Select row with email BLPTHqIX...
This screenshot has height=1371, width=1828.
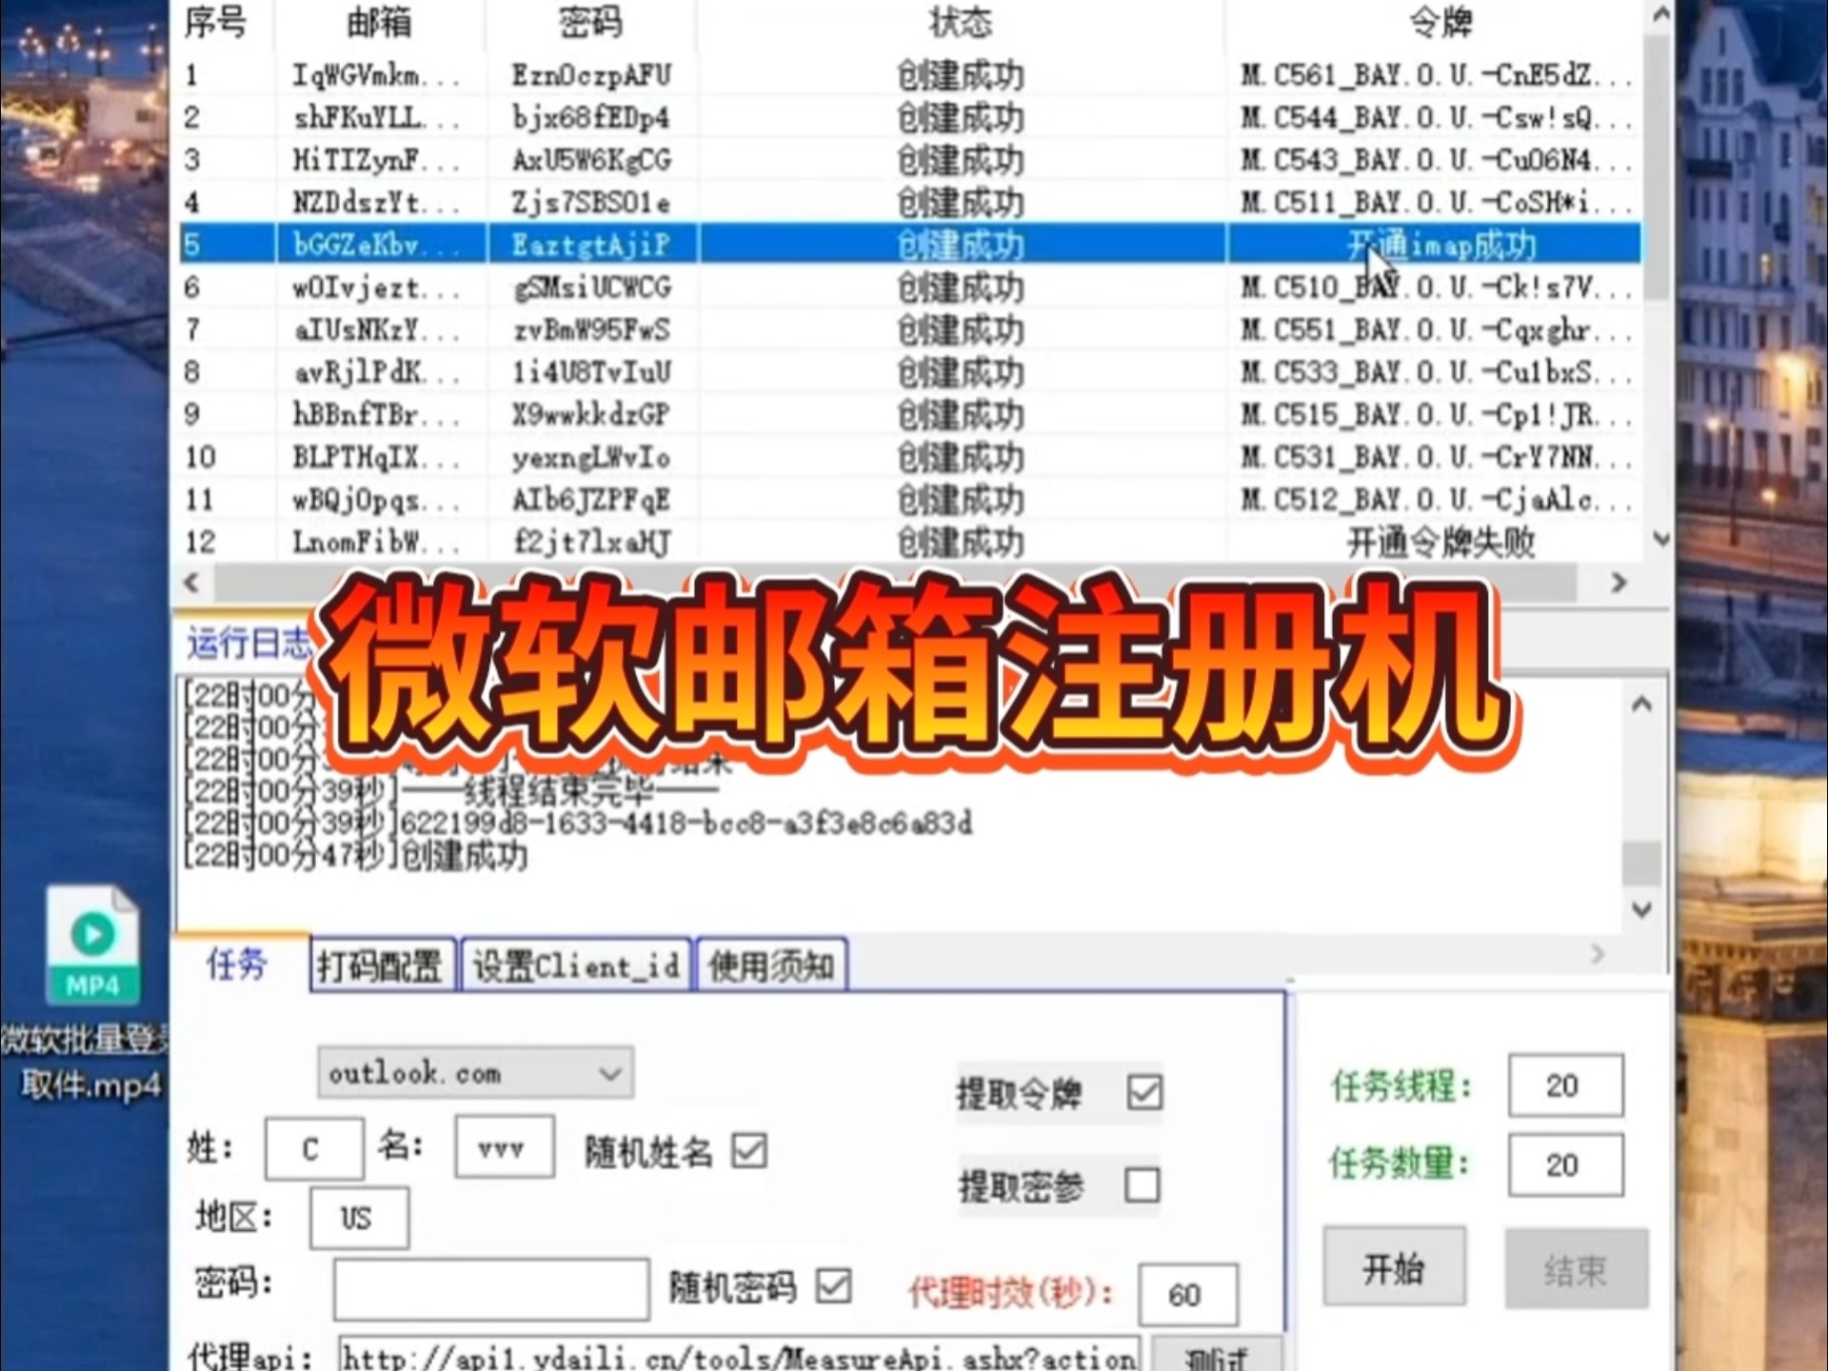pos(910,457)
